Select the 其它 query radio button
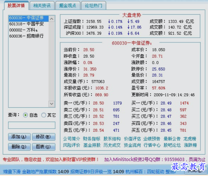The height and width of the screenshot is (176, 208). tap(44, 115)
